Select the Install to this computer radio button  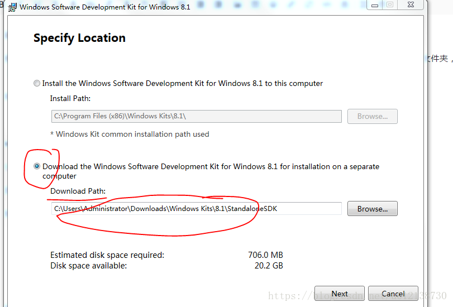pyautogui.click(x=37, y=84)
